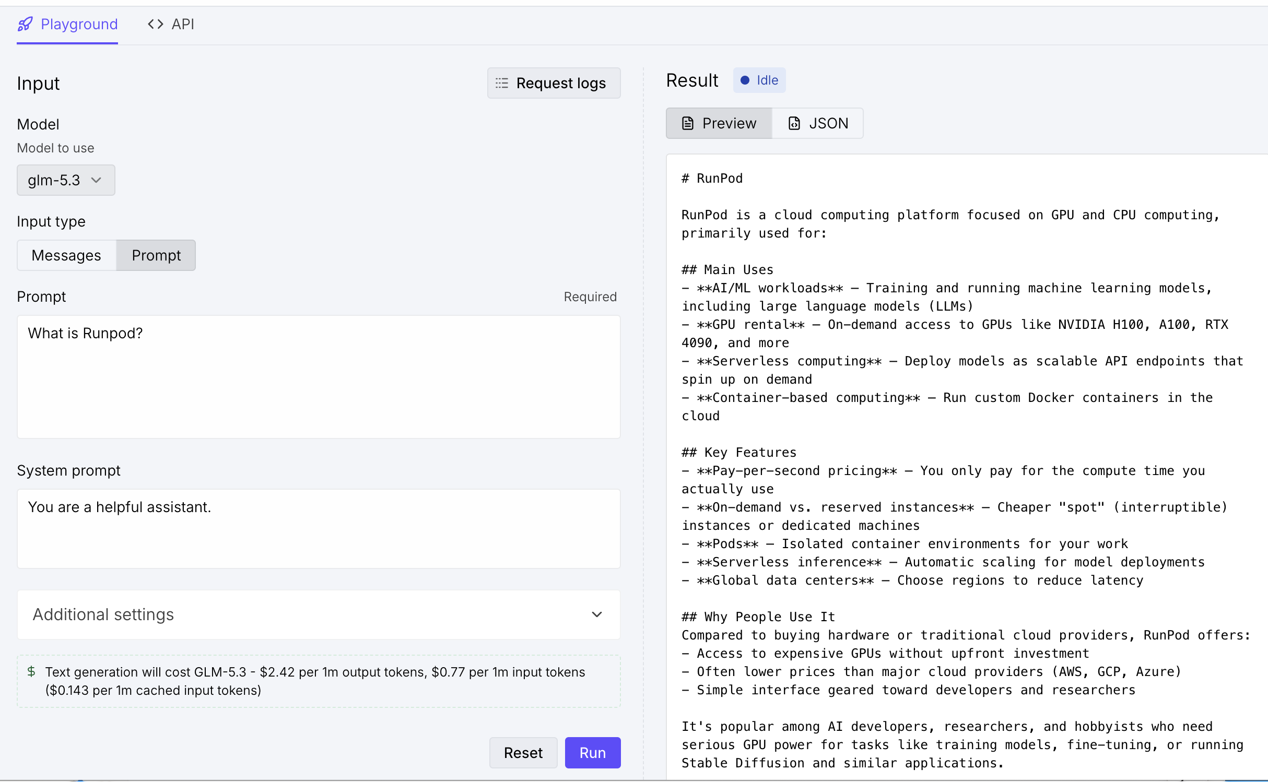Click the text generation cost notice
The image size is (1268, 782).
click(x=319, y=681)
